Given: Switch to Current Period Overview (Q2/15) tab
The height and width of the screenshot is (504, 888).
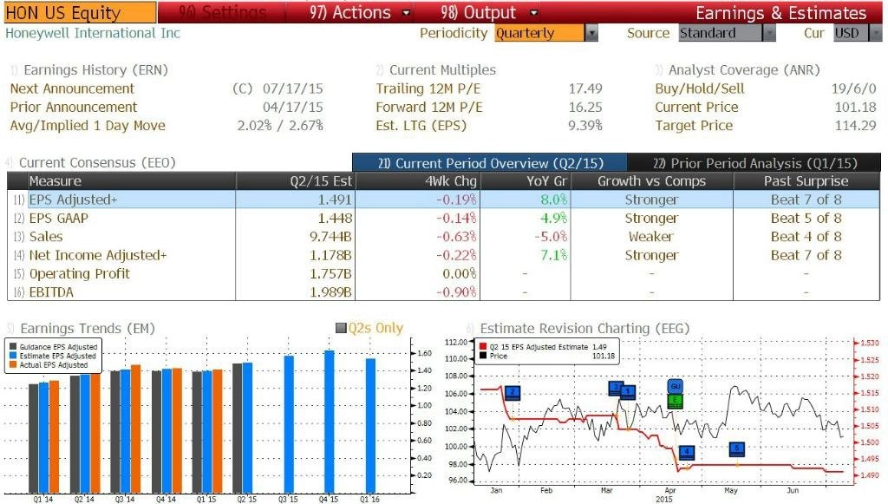Looking at the screenshot, I should click(490, 163).
